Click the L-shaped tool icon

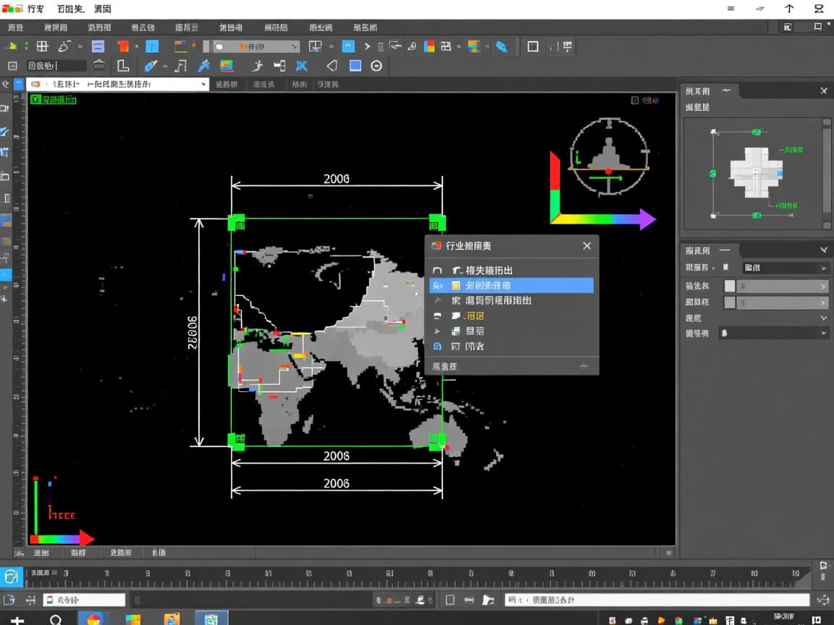click(123, 66)
